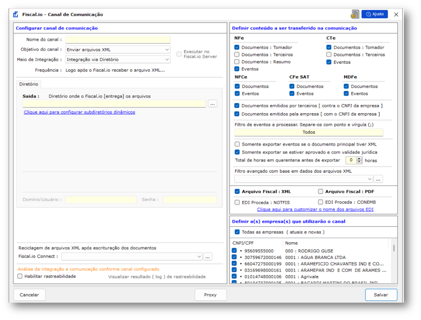The width and height of the screenshot is (421, 320).
Task: Click the Saída directory path field
Action: click(114, 104)
